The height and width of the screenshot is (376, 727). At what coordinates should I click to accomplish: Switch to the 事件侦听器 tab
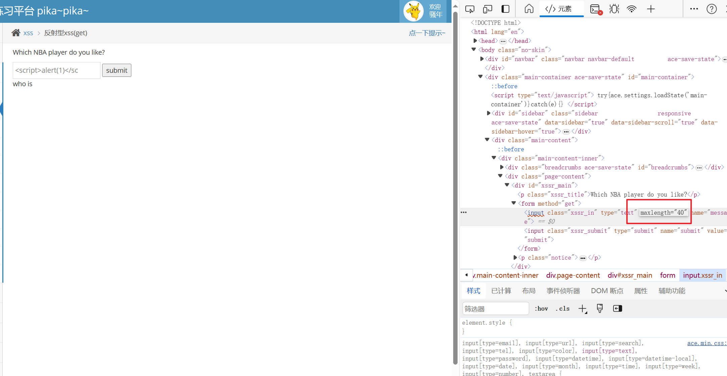tap(563, 291)
